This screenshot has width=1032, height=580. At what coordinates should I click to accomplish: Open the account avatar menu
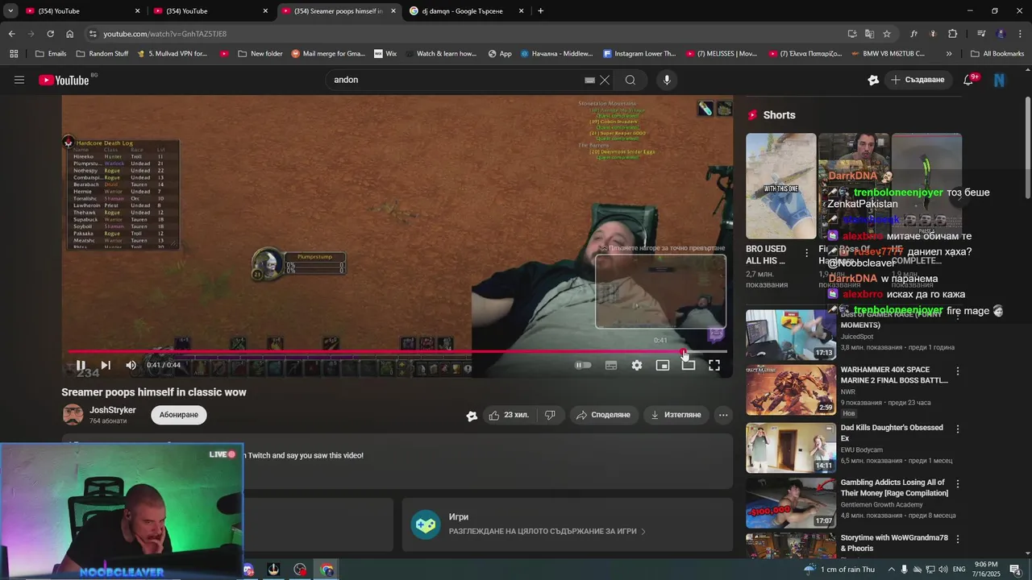[x=1000, y=80]
